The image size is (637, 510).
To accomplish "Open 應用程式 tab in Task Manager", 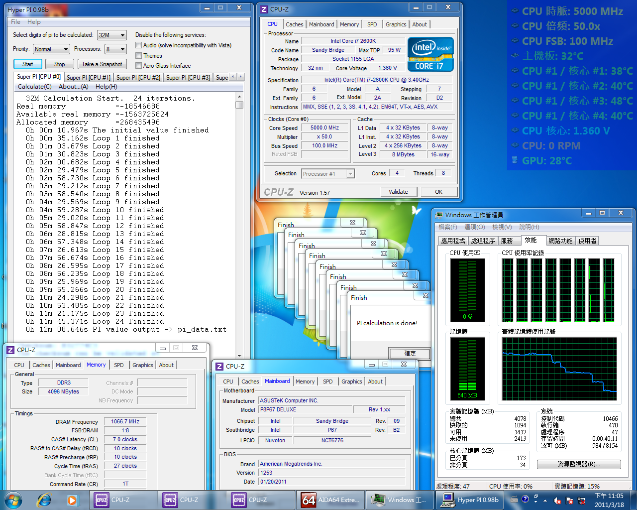I will tap(453, 241).
